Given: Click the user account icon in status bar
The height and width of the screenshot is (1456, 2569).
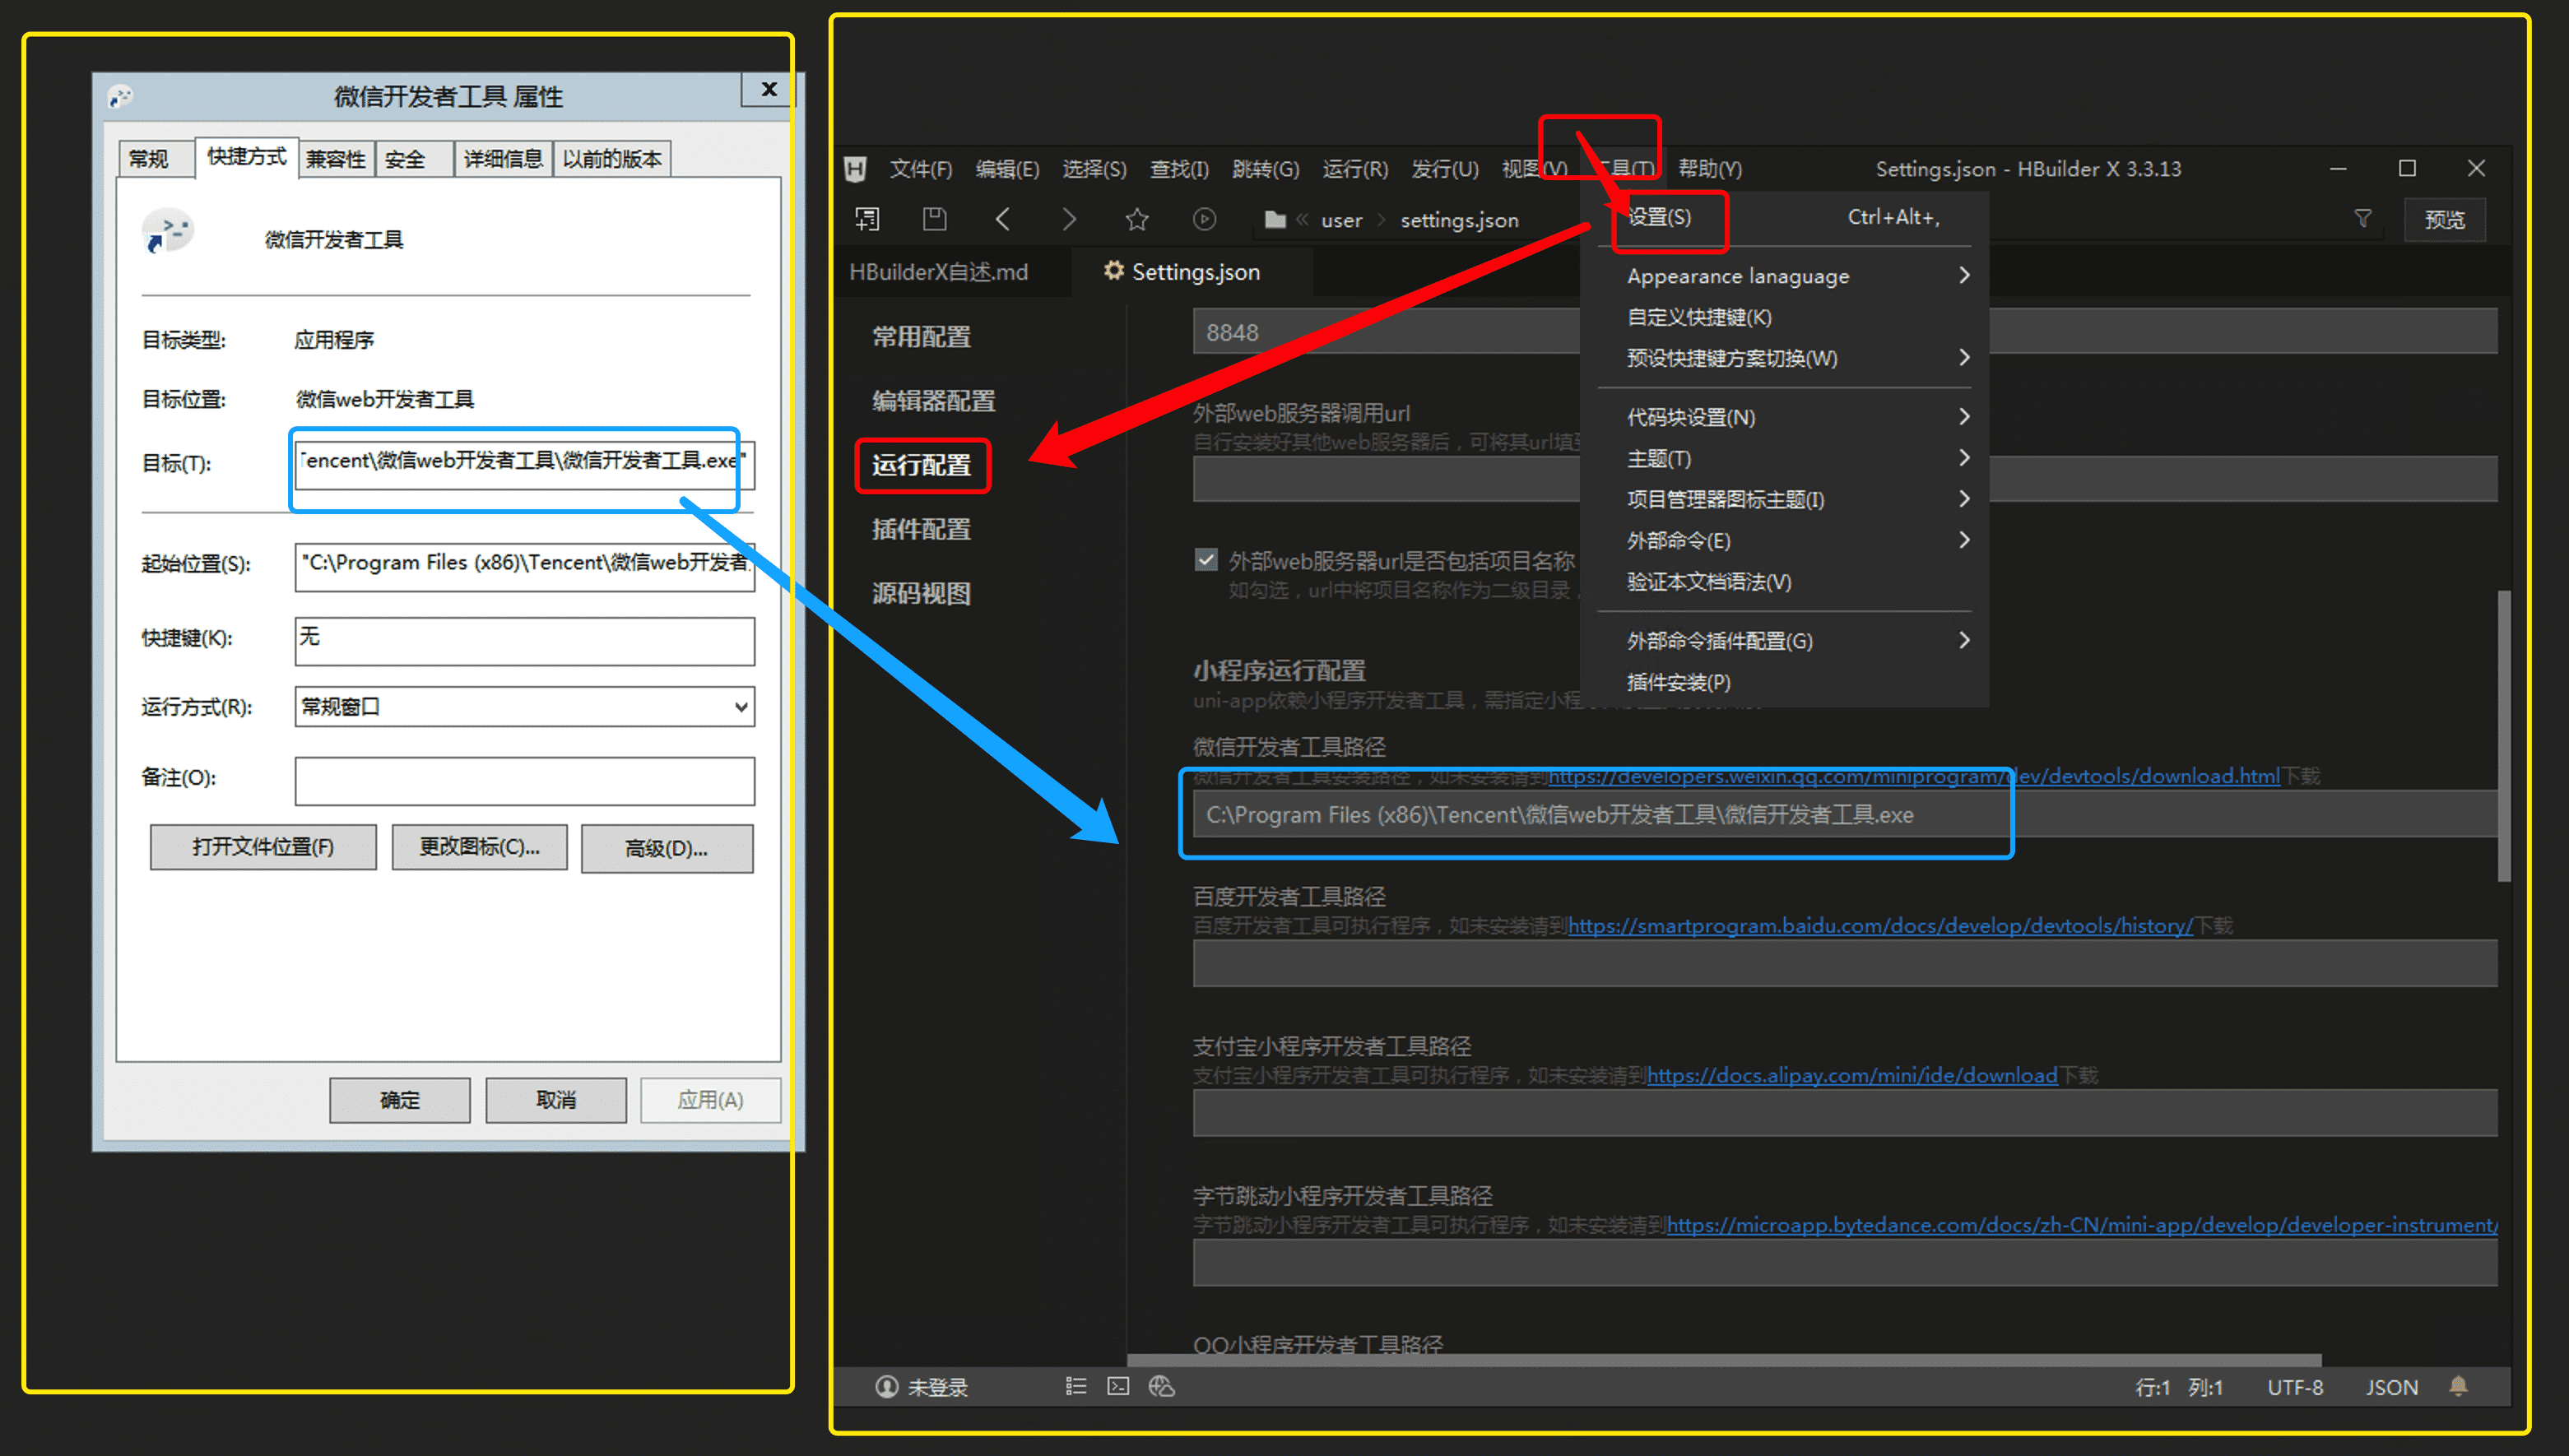Looking at the screenshot, I should pyautogui.click(x=887, y=1387).
